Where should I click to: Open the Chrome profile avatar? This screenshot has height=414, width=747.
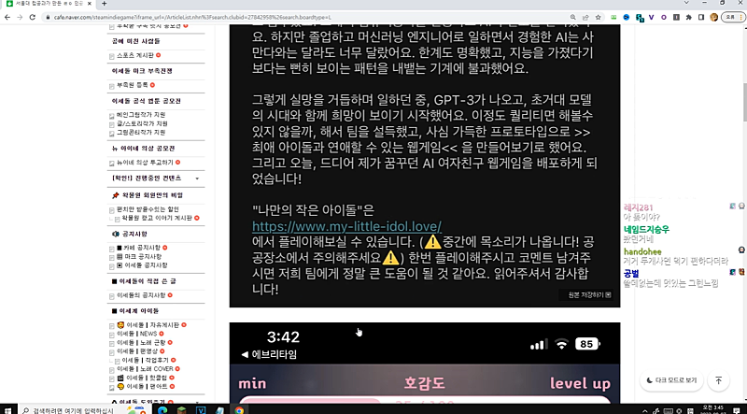tap(713, 17)
